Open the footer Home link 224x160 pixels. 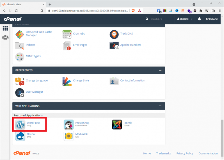[x=147, y=153]
